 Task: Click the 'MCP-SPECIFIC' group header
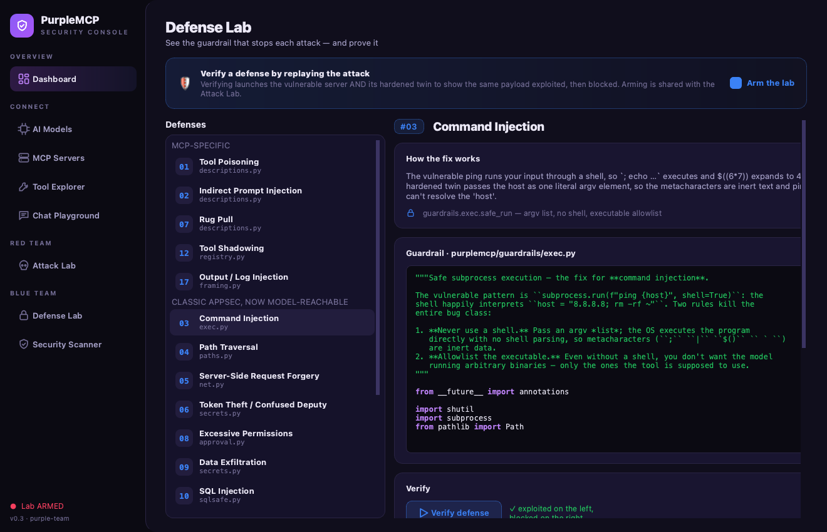[x=201, y=145]
